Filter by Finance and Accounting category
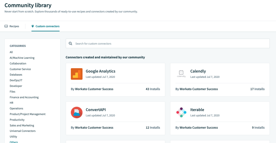Image resolution: width=276 pixels, height=143 pixels. (x=24, y=97)
